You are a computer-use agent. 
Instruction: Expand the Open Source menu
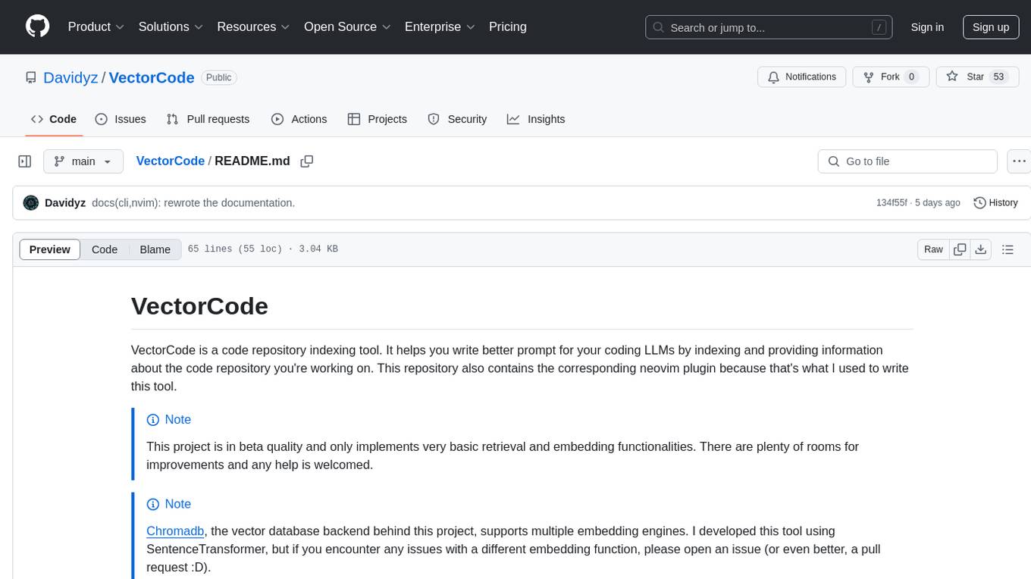click(347, 27)
